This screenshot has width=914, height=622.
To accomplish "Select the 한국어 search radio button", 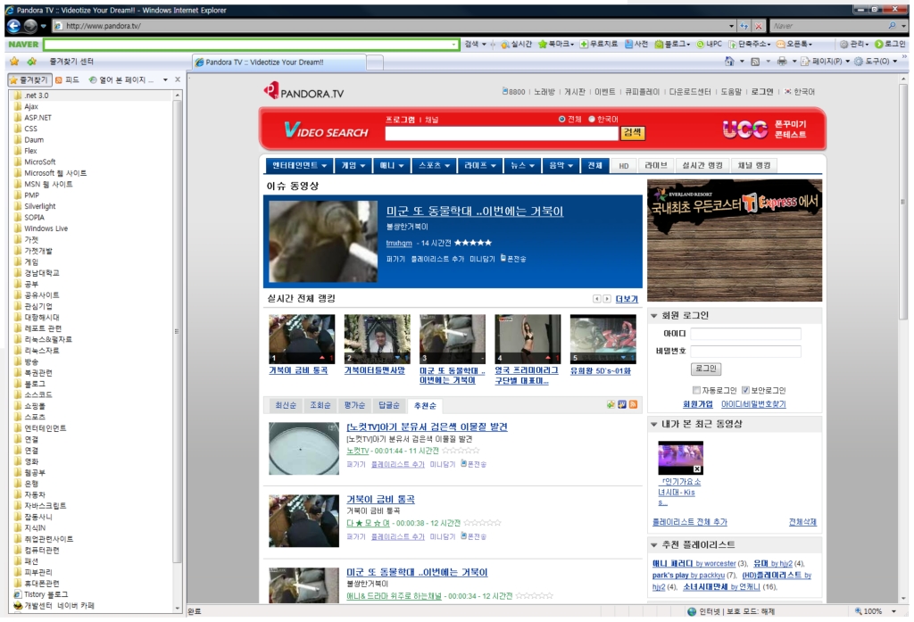I will pos(592,119).
